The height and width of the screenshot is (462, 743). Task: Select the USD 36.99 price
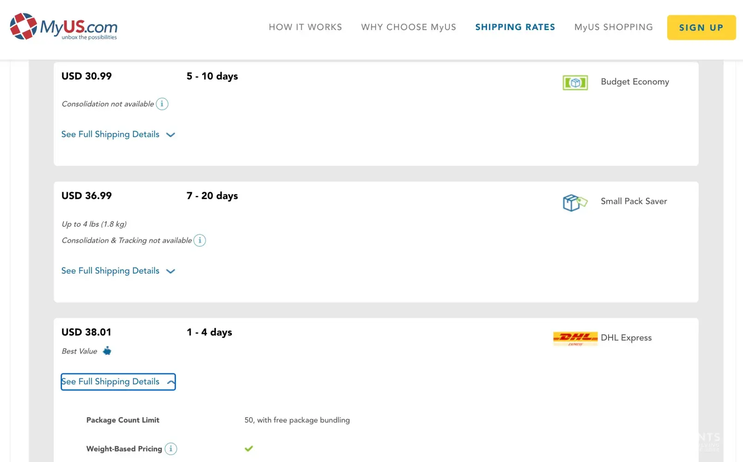(86, 196)
